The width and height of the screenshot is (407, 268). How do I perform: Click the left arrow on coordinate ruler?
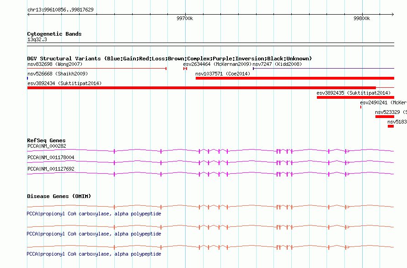[x=28, y=15]
